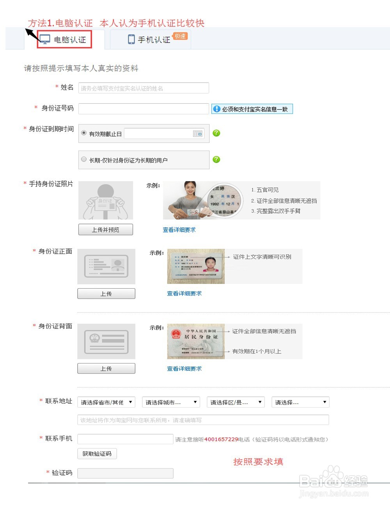
Task: Open the 请选择区/县 dropdown
Action: 236,402
